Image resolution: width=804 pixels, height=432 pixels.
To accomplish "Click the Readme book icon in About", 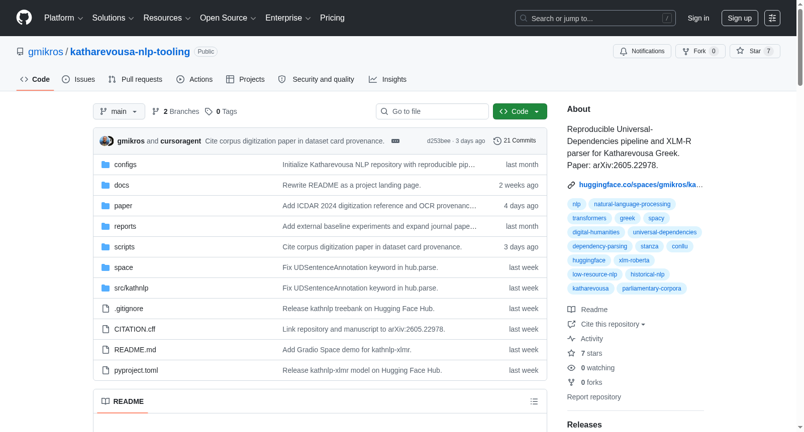I will (x=571, y=310).
